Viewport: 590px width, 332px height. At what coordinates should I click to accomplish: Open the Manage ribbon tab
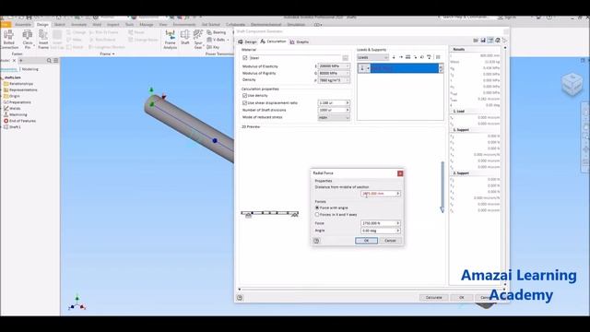point(147,25)
